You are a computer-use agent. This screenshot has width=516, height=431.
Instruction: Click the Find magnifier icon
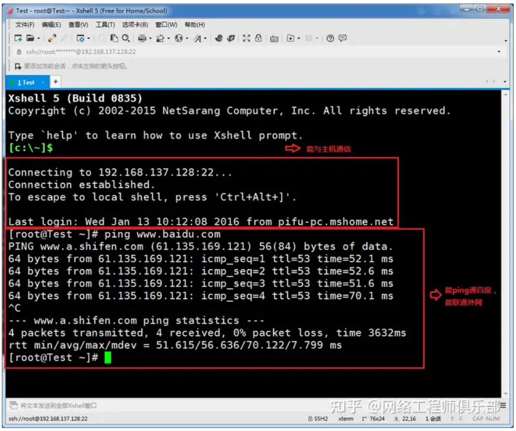tap(126, 39)
